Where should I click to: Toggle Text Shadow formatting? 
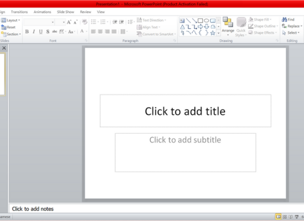tap(48, 31)
